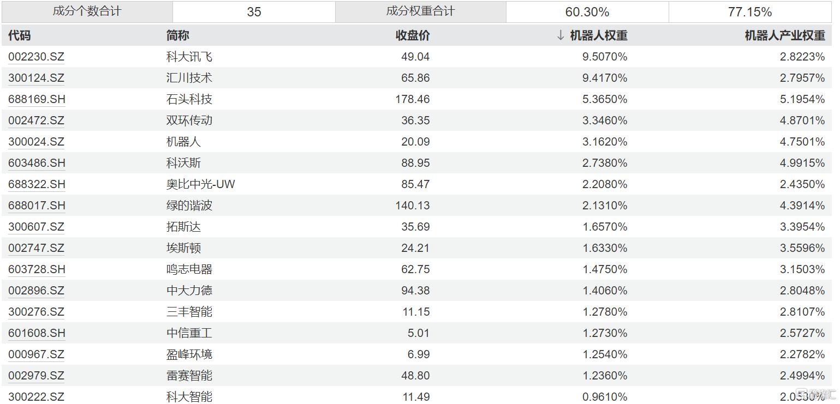Click industry weight 4.9915%
The image size is (840, 404).
pos(802,163)
